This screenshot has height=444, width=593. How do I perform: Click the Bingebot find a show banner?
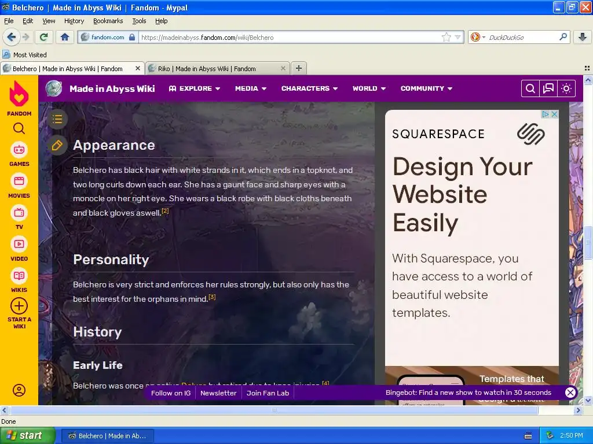468,393
